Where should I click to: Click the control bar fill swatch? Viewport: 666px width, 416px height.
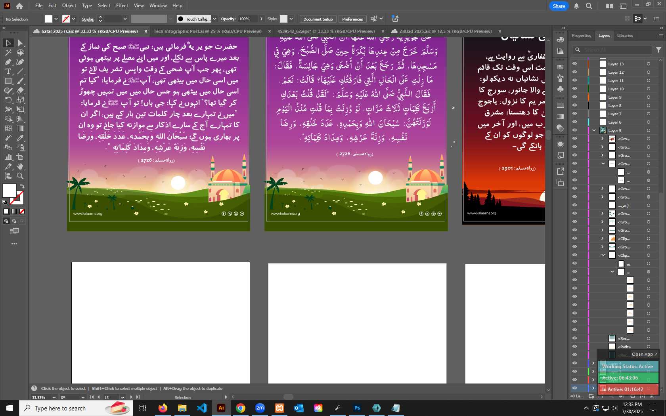(48, 19)
